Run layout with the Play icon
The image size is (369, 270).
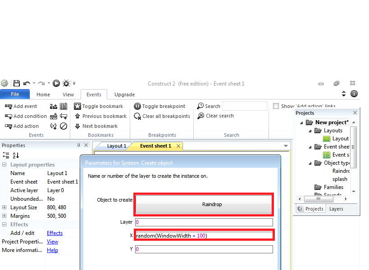[56, 83]
